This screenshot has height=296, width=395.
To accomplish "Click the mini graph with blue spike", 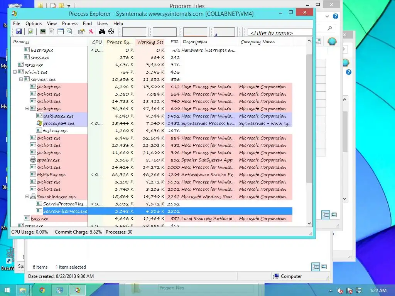I will [x=224, y=32].
